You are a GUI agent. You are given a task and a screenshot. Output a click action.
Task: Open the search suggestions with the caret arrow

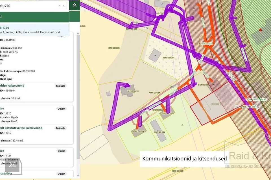64,6
